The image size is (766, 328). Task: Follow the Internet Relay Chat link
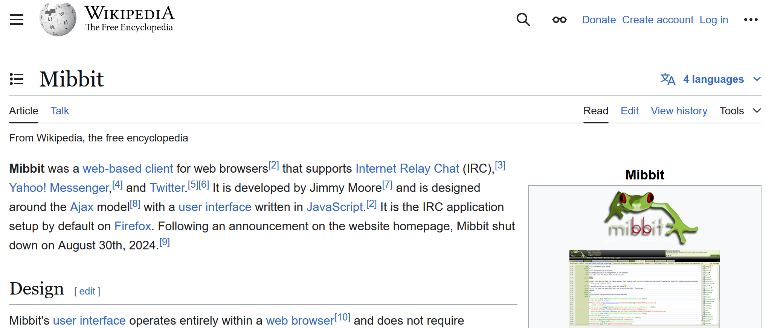pyautogui.click(x=407, y=169)
